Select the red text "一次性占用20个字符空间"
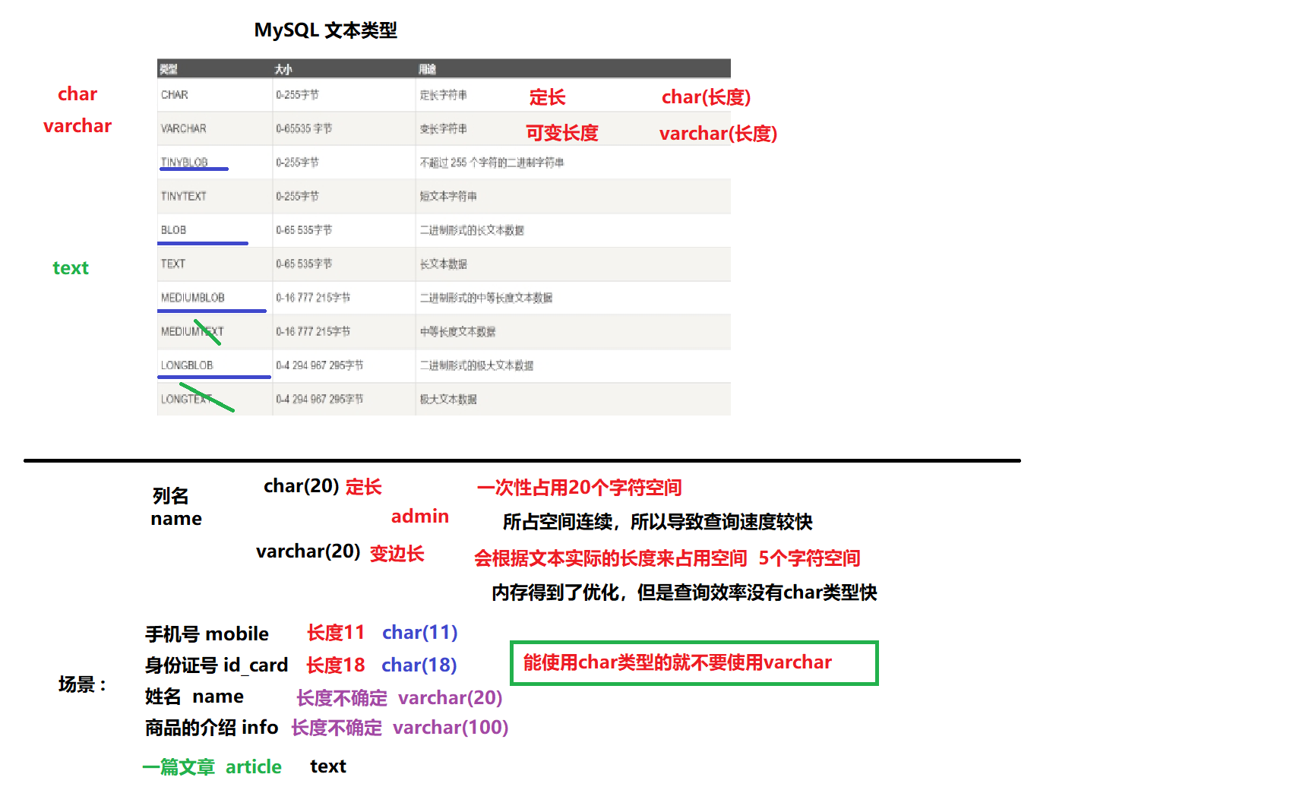 pos(579,488)
